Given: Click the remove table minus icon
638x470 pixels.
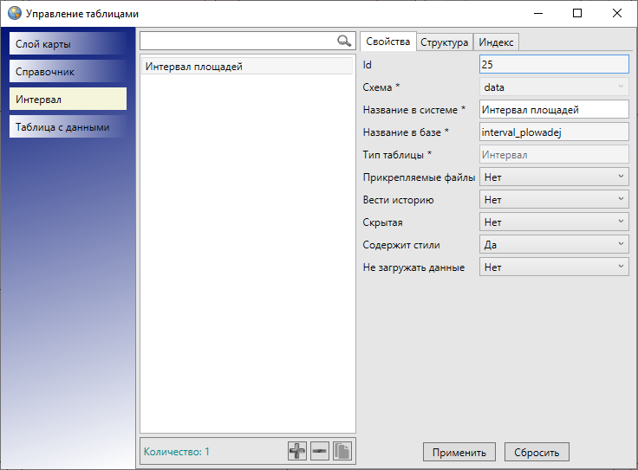Looking at the screenshot, I should click(320, 451).
